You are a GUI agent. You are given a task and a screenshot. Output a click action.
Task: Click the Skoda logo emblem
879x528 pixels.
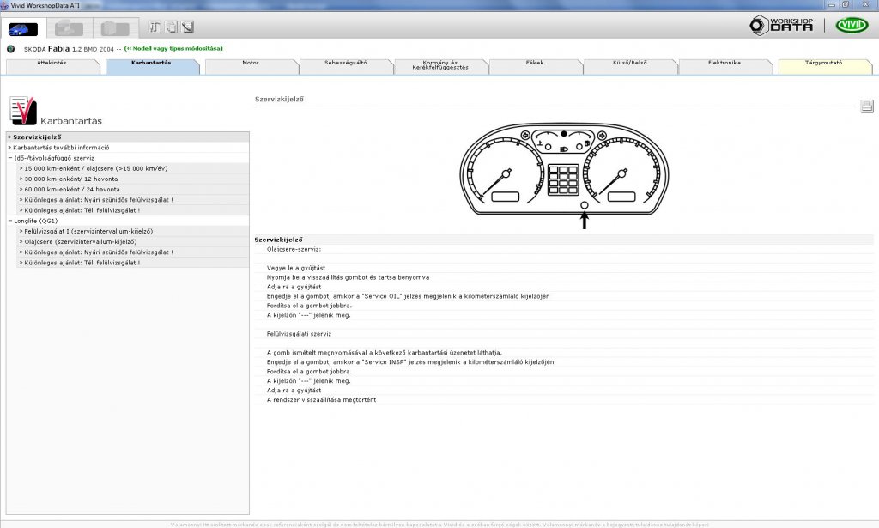coord(10,49)
